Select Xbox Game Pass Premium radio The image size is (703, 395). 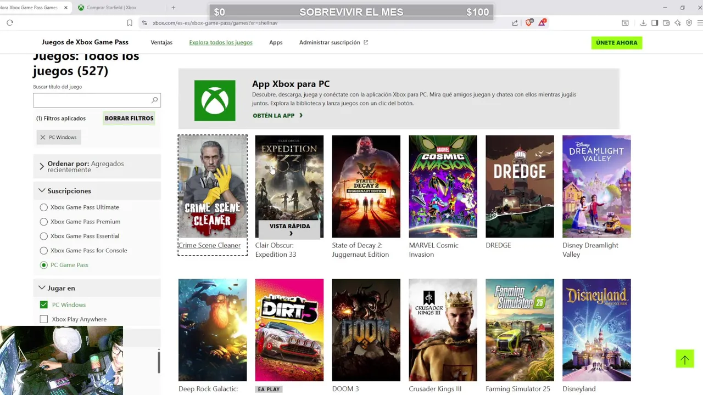click(44, 222)
